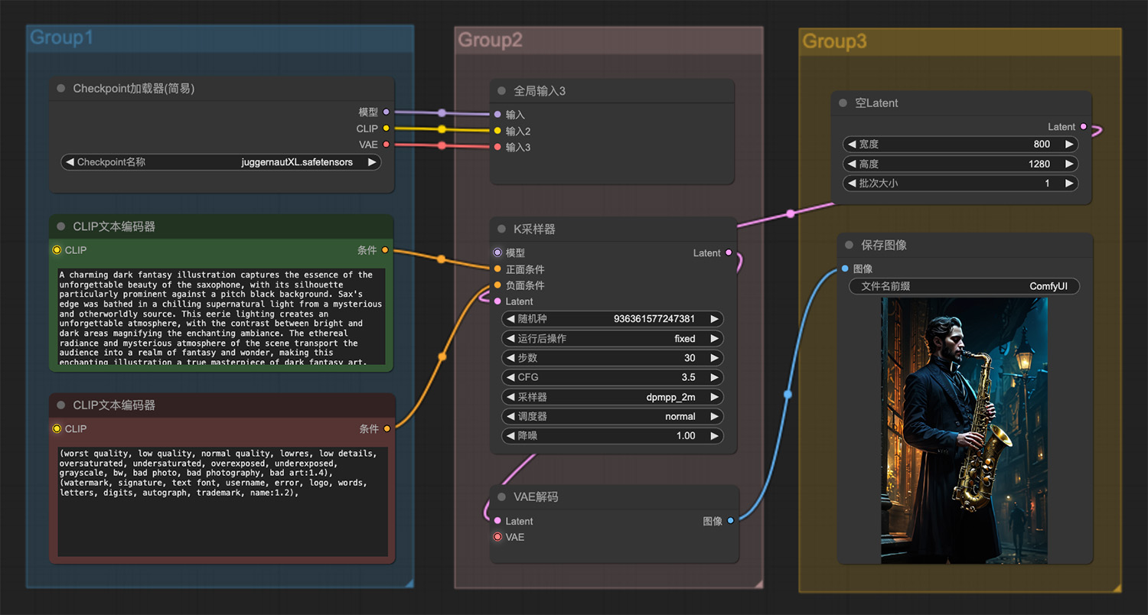Screen dimensions: 1148x615
Task: Click the 输入2 input port on 全局输入3
Action: (x=497, y=131)
